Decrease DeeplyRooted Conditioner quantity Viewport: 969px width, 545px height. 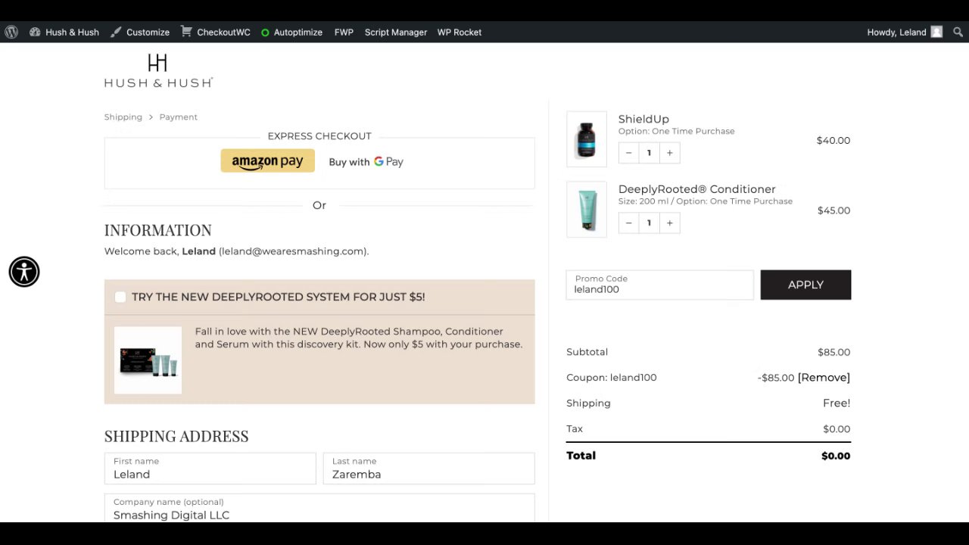point(628,223)
